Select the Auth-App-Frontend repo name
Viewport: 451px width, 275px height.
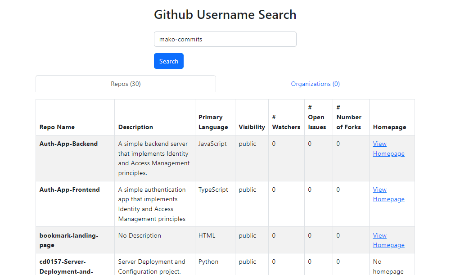[x=70, y=189]
